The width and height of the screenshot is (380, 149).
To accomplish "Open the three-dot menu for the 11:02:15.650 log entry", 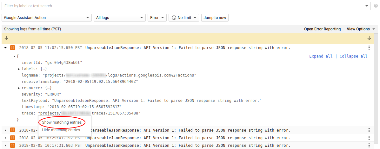I will click(369, 48).
